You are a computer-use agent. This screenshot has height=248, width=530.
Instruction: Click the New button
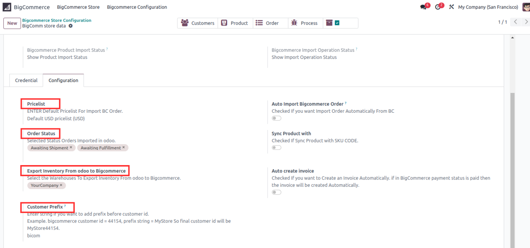[12, 23]
